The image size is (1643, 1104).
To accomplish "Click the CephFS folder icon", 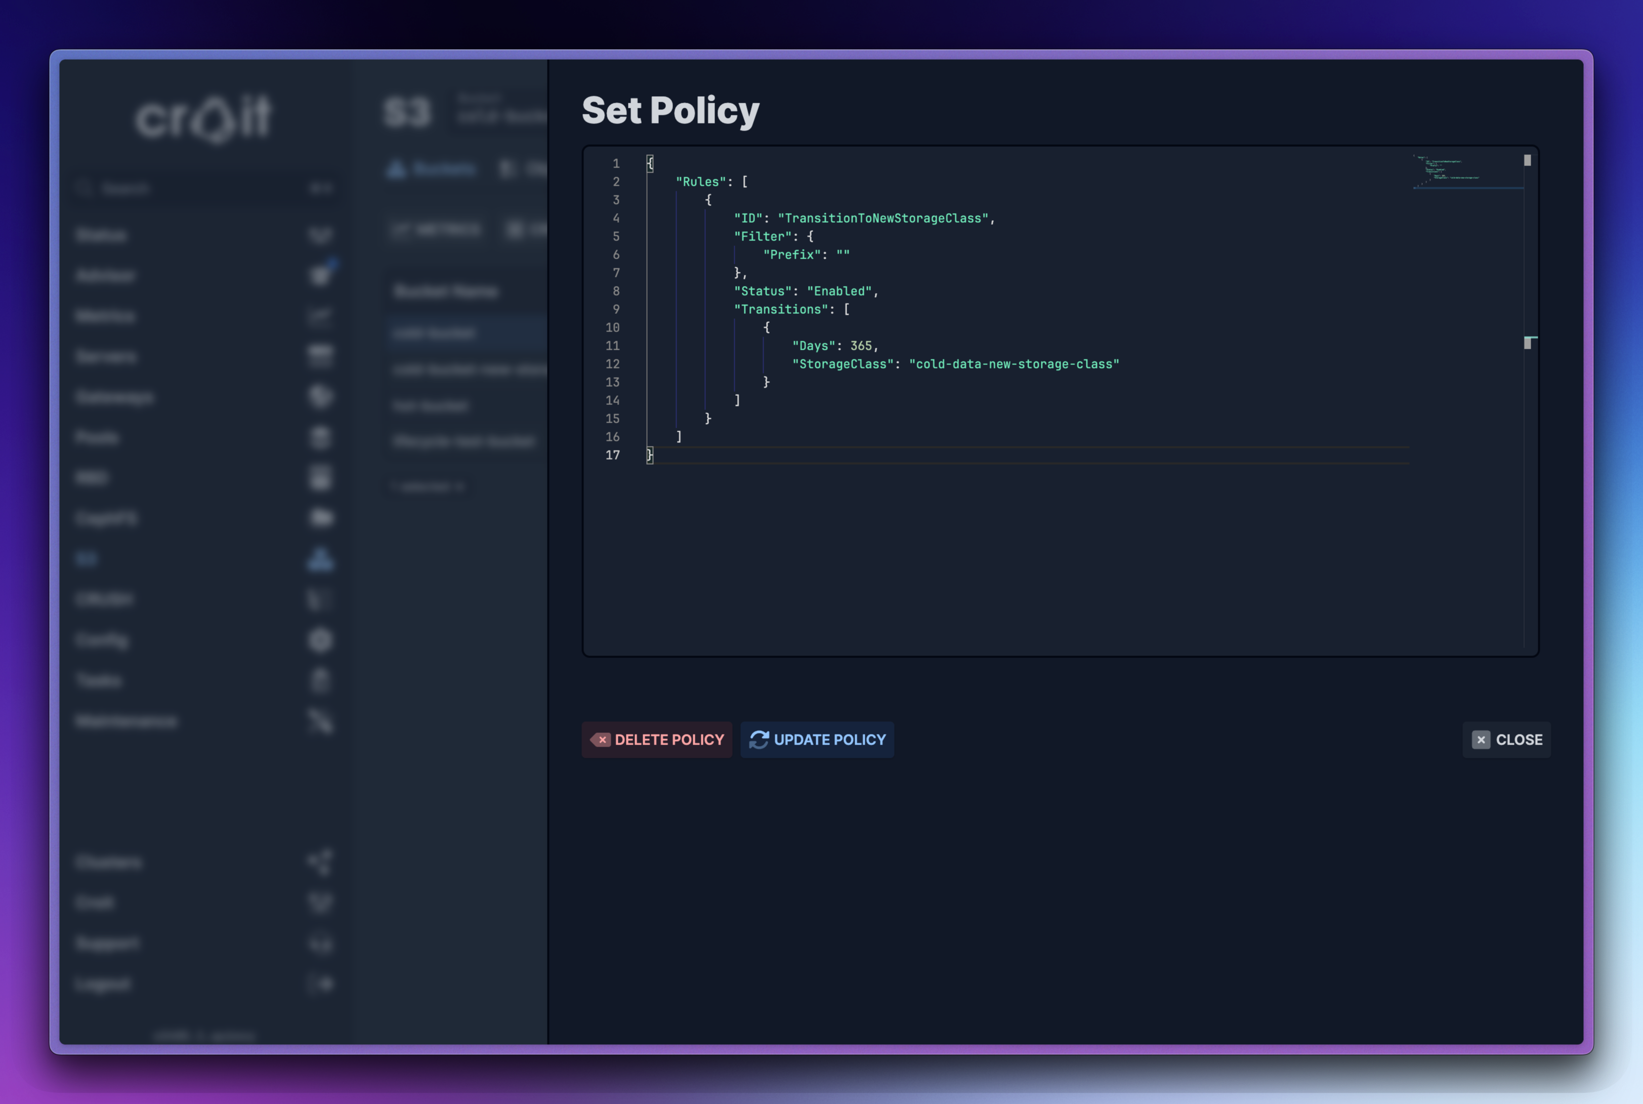I will (320, 518).
